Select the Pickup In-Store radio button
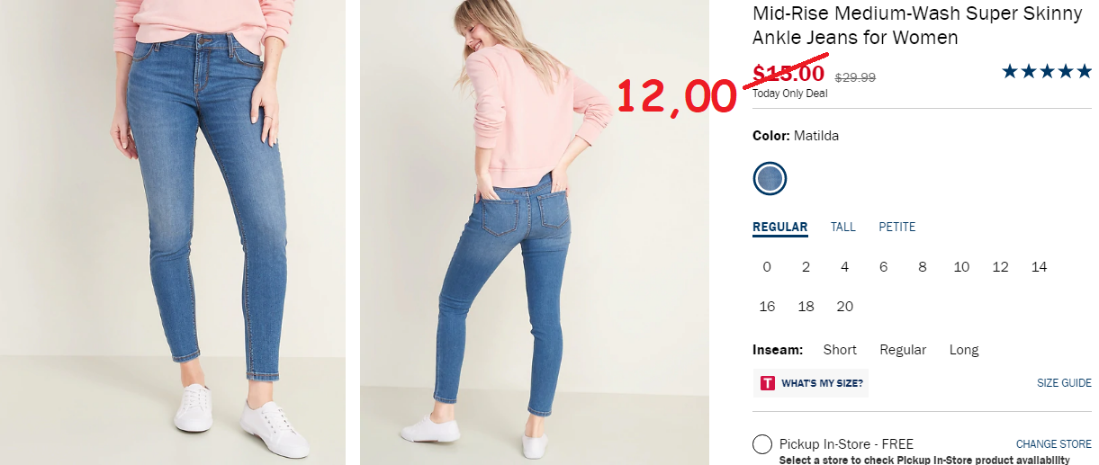Image resolution: width=1099 pixels, height=465 pixels. (762, 444)
